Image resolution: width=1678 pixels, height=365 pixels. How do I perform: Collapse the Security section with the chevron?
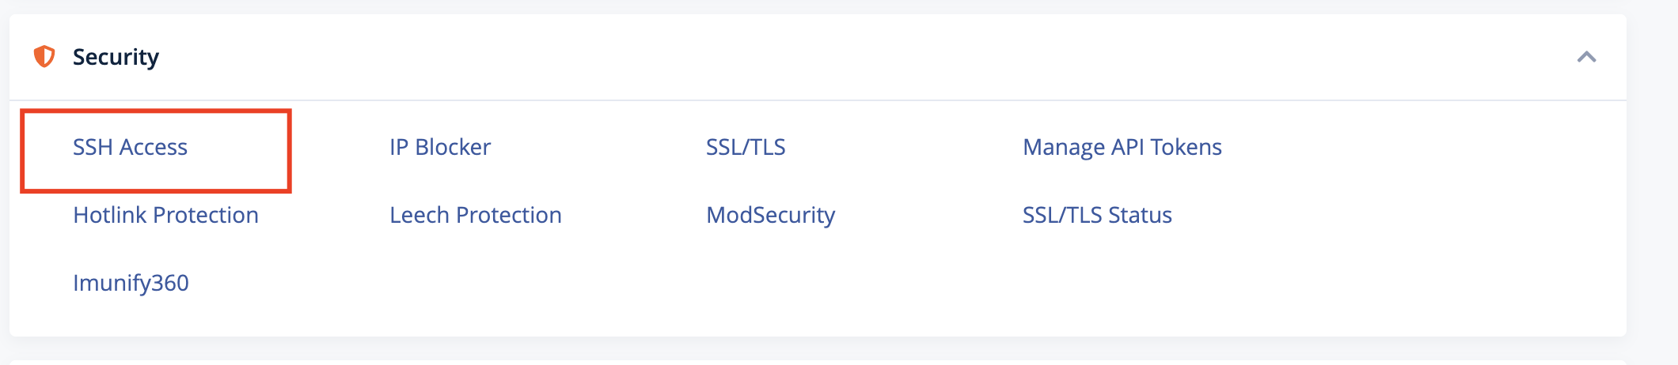coord(1586,57)
